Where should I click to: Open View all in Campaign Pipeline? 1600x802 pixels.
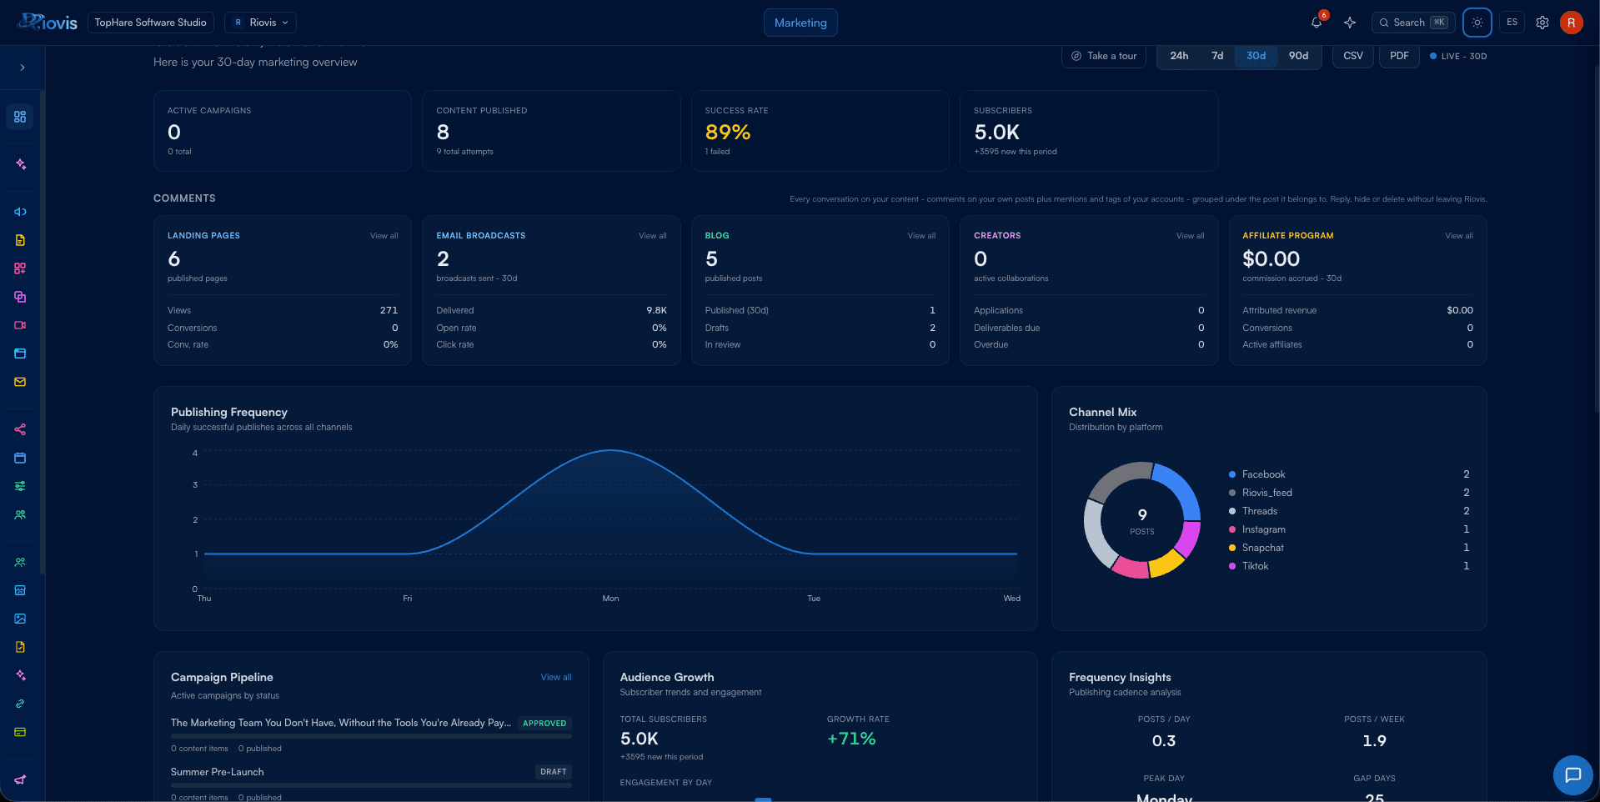click(x=556, y=677)
